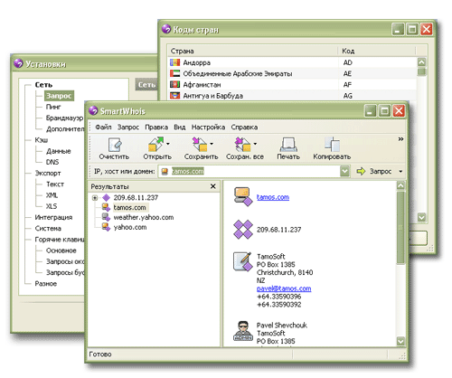Select weather.yahoo.com in results list

144,217
